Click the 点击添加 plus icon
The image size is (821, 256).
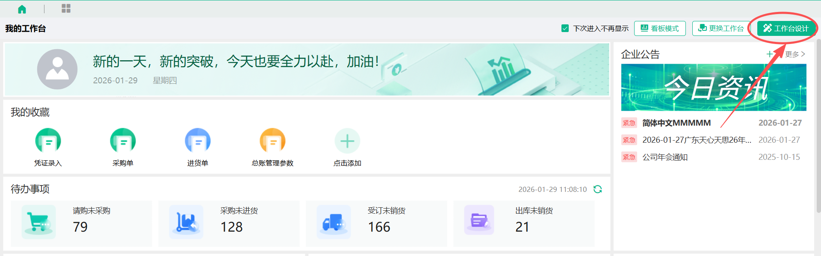pyautogui.click(x=347, y=141)
